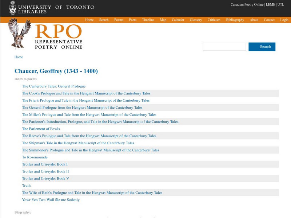Screen dimensions: 291x218
Task: Click the Index to poems label
Action: [25, 79]
